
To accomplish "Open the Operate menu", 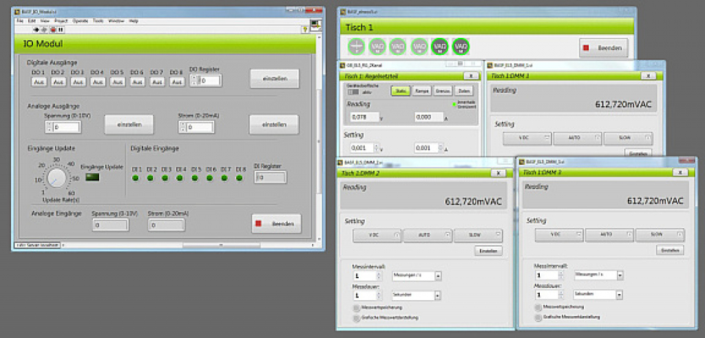I will coord(80,21).
